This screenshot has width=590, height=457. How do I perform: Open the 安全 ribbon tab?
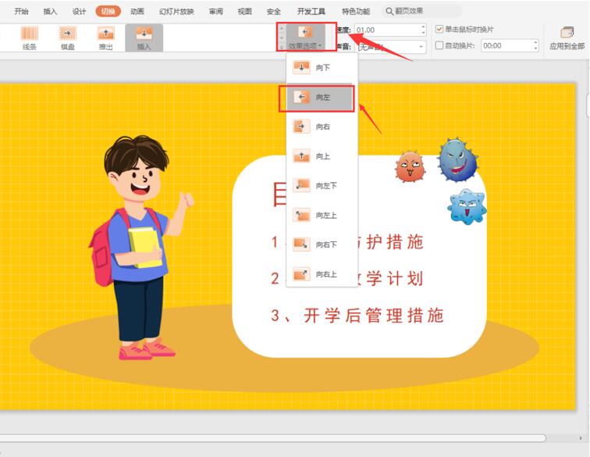(x=274, y=11)
